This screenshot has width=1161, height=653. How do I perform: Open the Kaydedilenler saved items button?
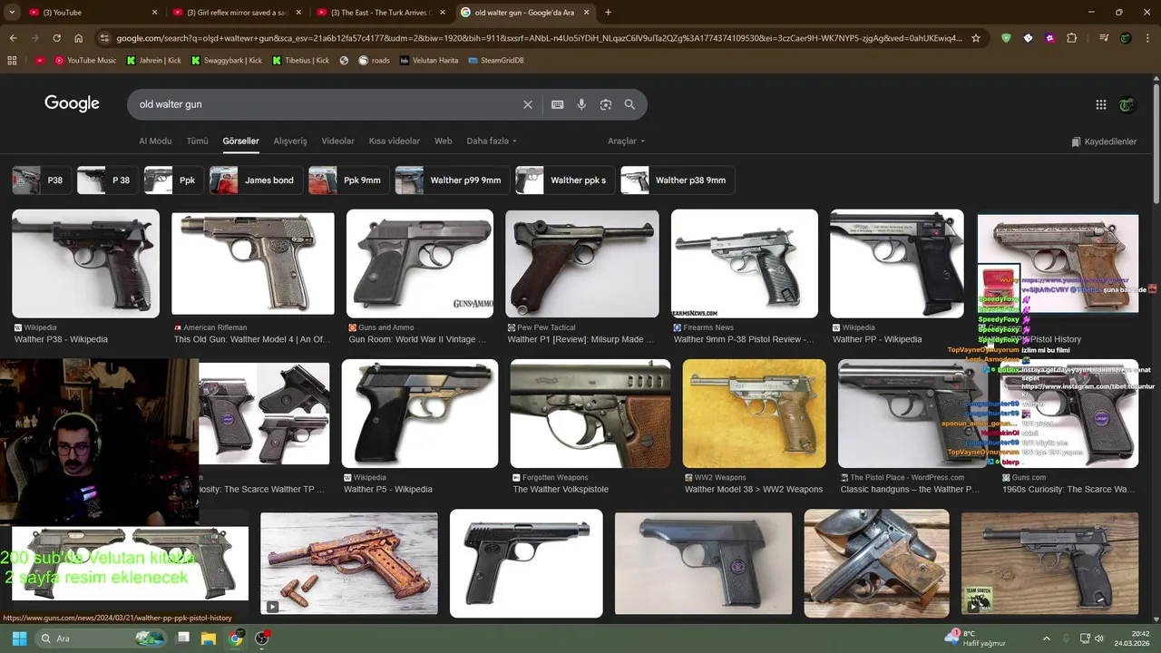(x=1104, y=141)
